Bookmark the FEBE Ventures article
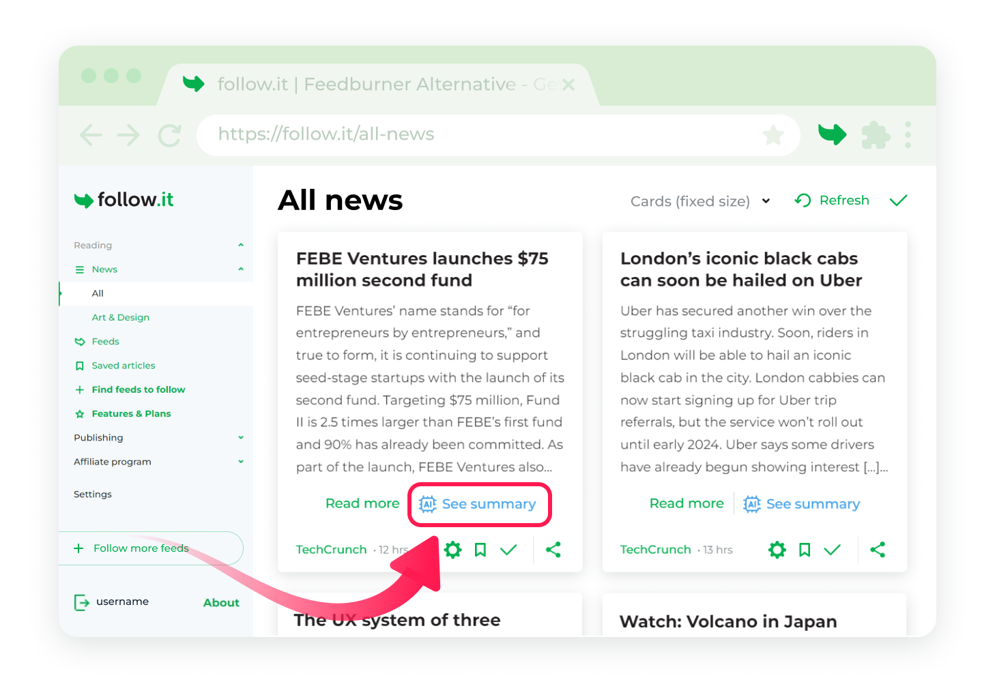This screenshot has height=682, width=995. (480, 550)
